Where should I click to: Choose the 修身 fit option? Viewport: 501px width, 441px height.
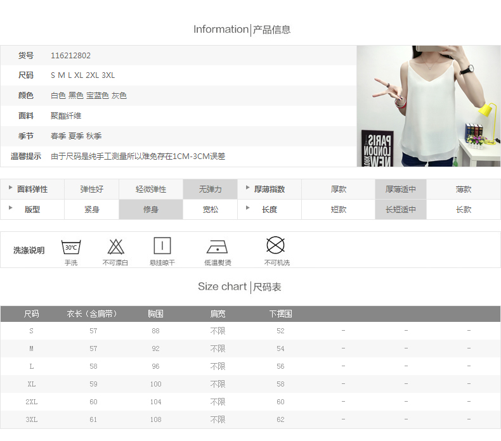[x=150, y=210]
